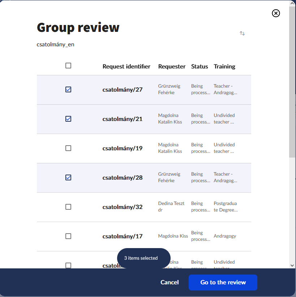Open the csatolmány/32 request row
The image size is (296, 297).
coord(123,207)
